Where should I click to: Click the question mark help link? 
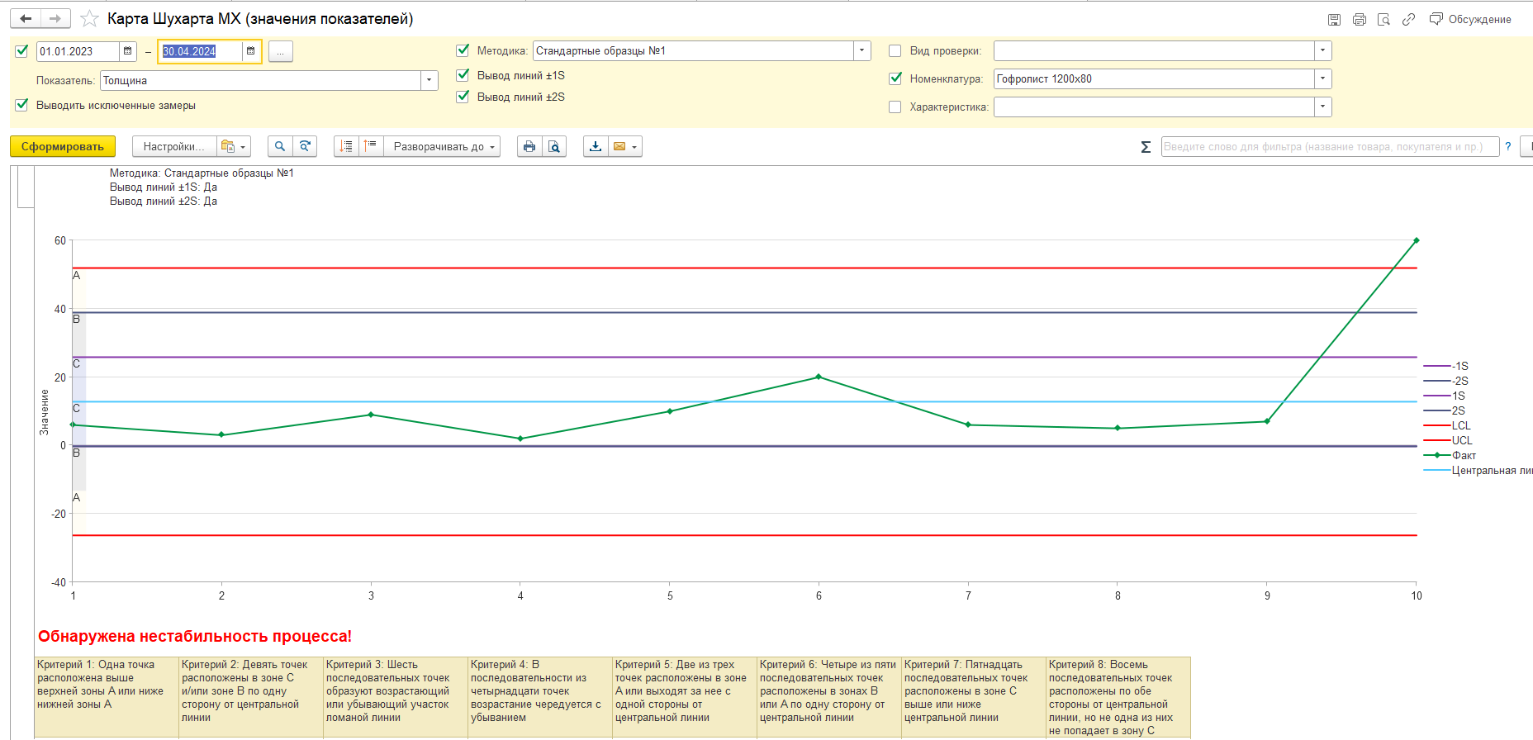pos(1508,146)
